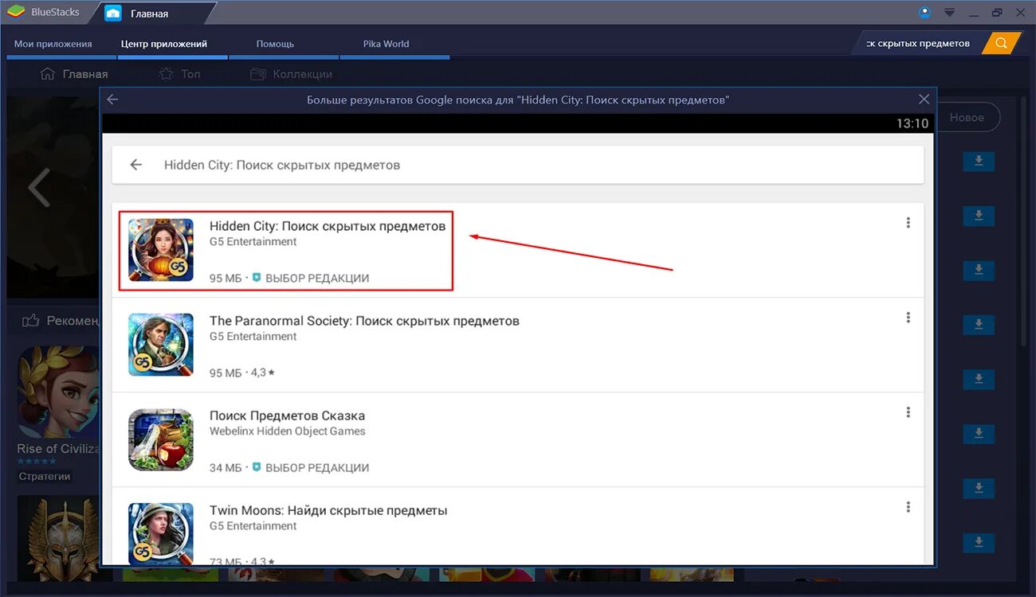Image resolution: width=1036 pixels, height=597 pixels.
Task: Close the Google search results dialog
Action: coord(924,99)
